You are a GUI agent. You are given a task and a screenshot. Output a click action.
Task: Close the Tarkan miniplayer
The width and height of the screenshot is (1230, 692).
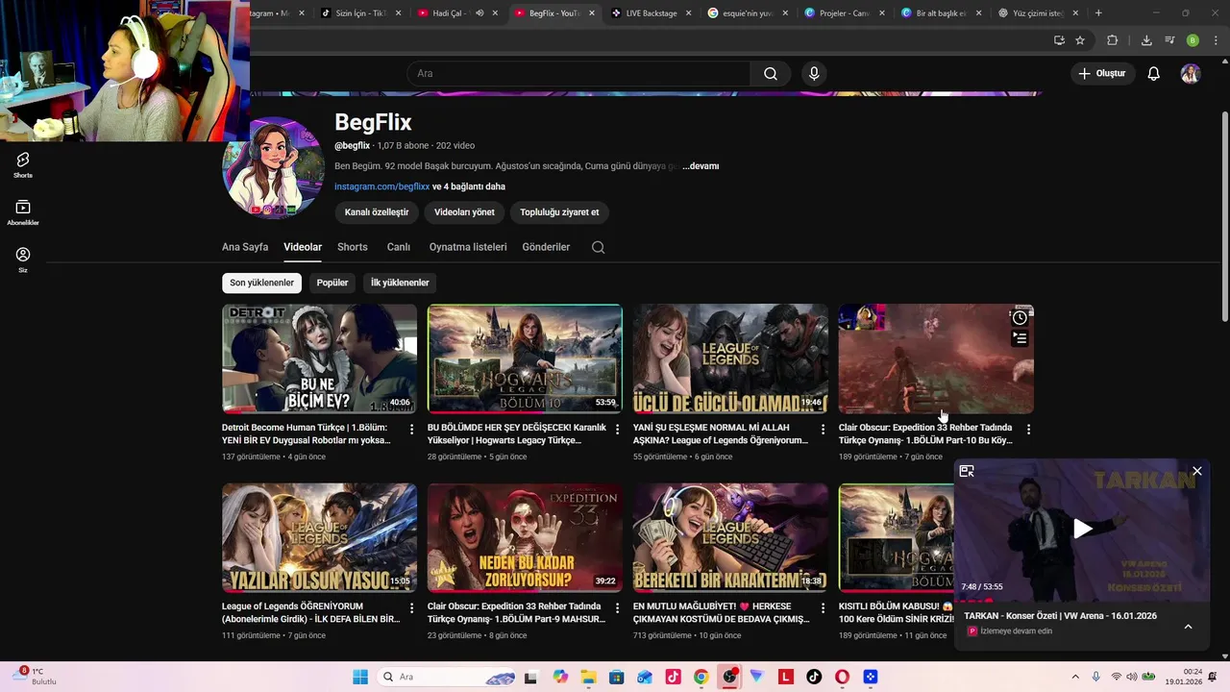tap(1196, 471)
